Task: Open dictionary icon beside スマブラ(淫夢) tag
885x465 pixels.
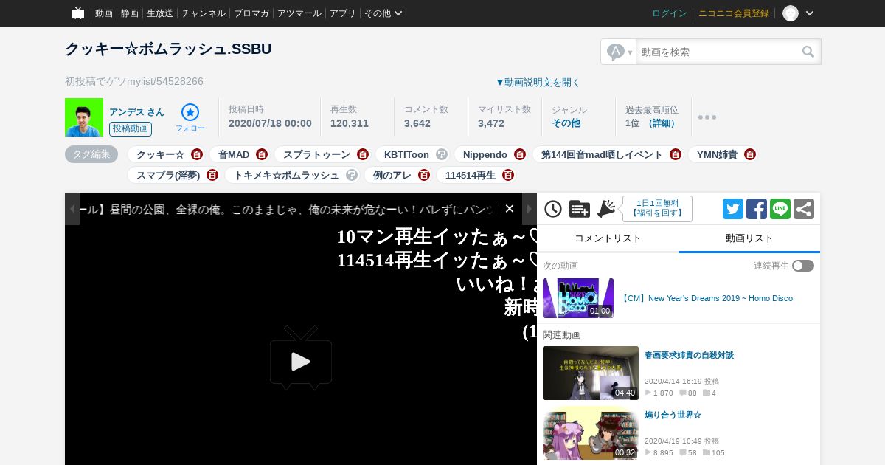Action: pos(212,175)
